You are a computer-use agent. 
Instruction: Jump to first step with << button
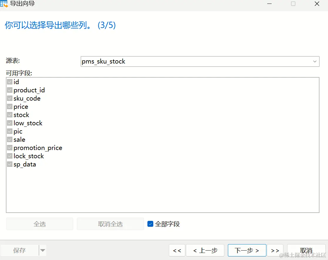(x=177, y=250)
